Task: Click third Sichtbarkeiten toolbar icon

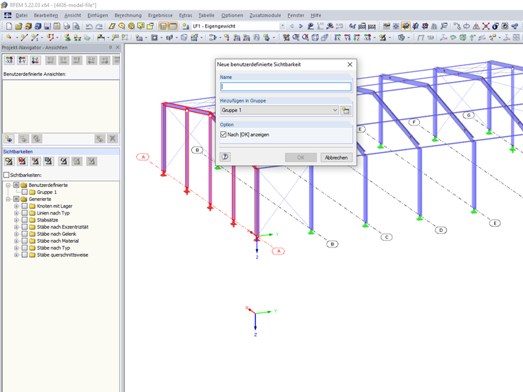Action: click(35, 162)
